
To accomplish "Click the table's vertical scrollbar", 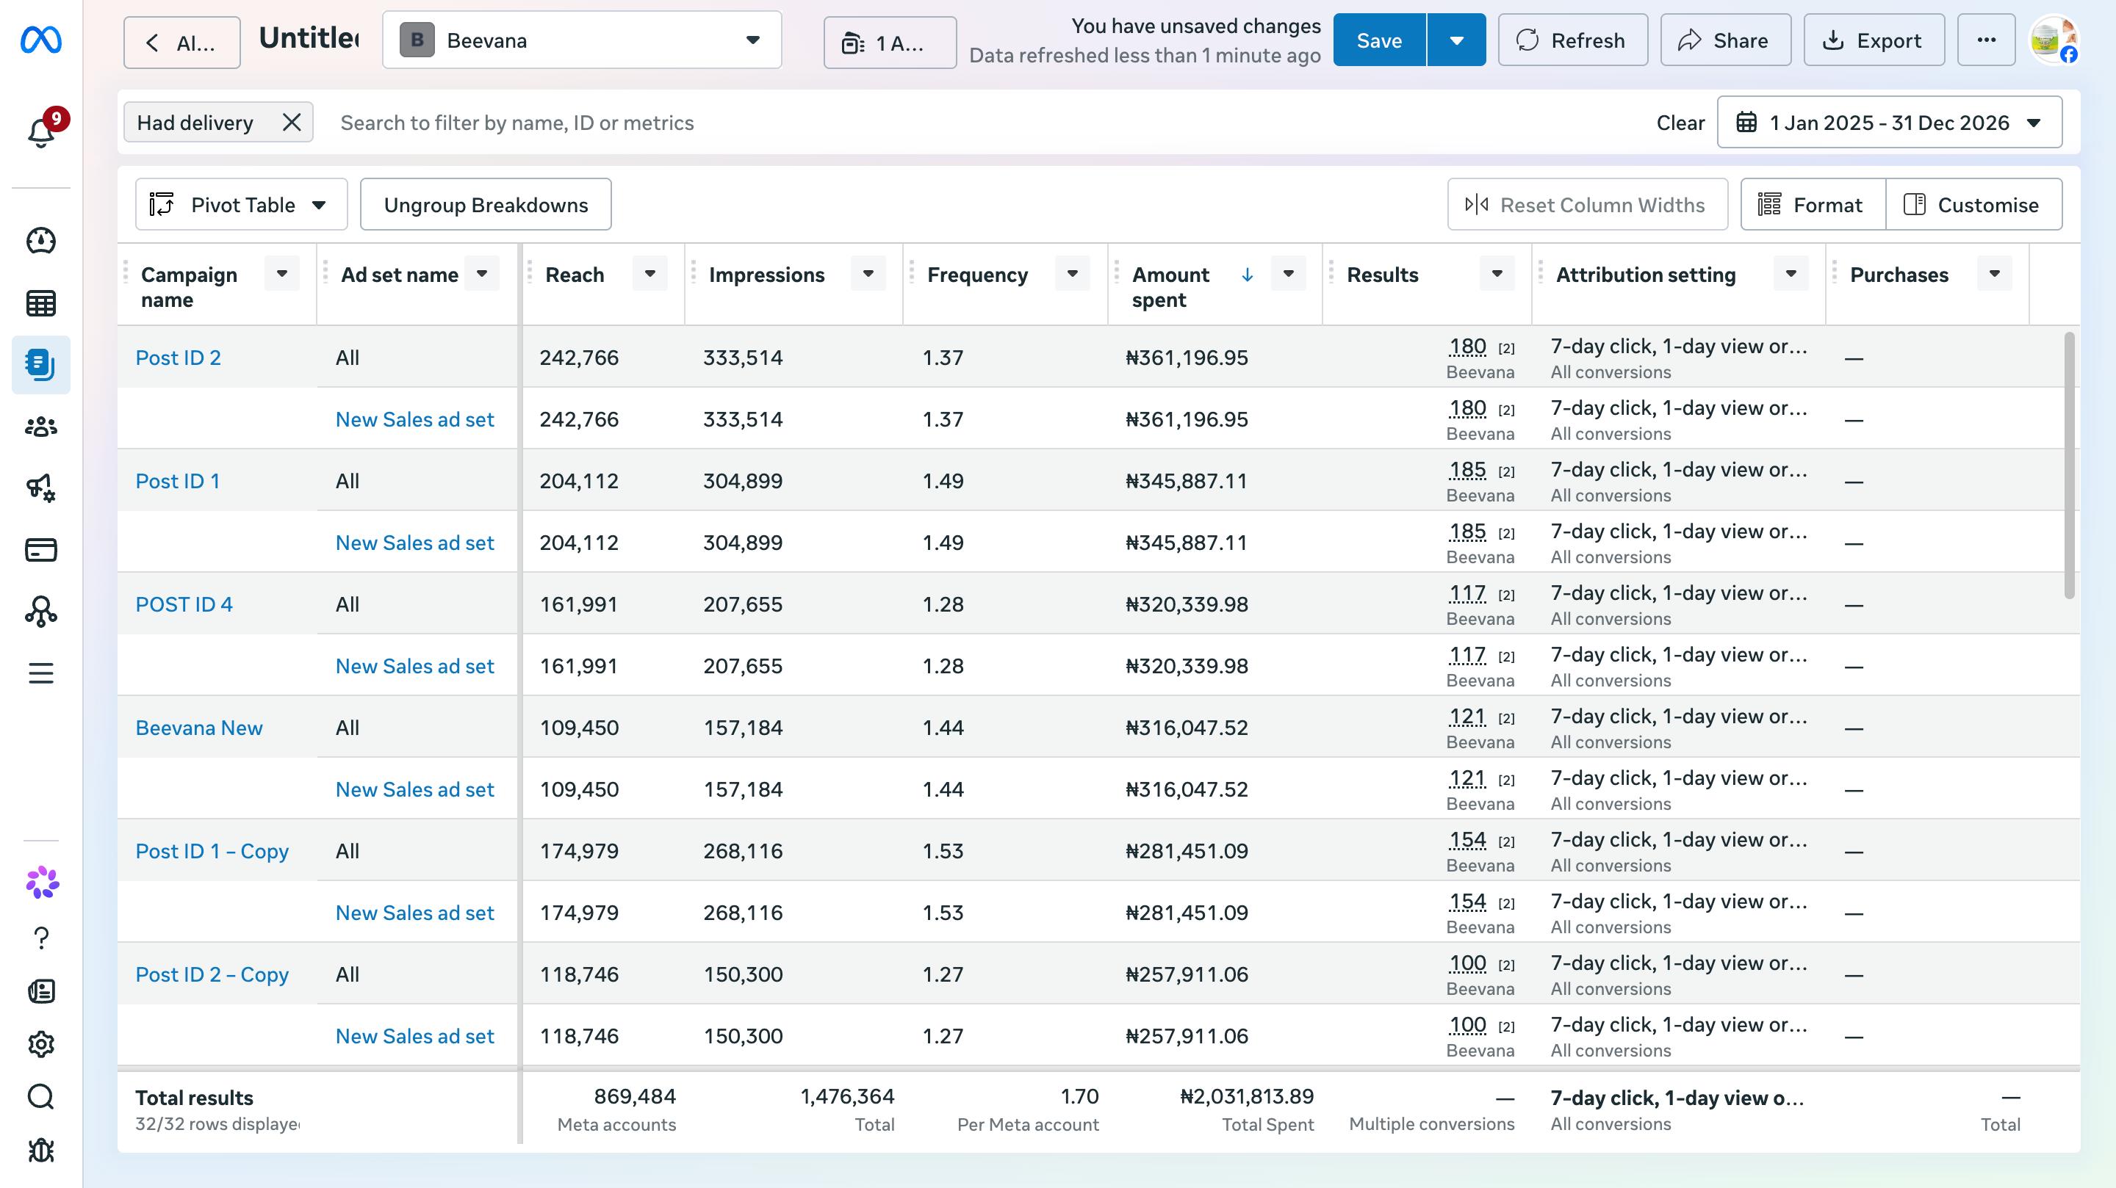I will pos(2068,466).
